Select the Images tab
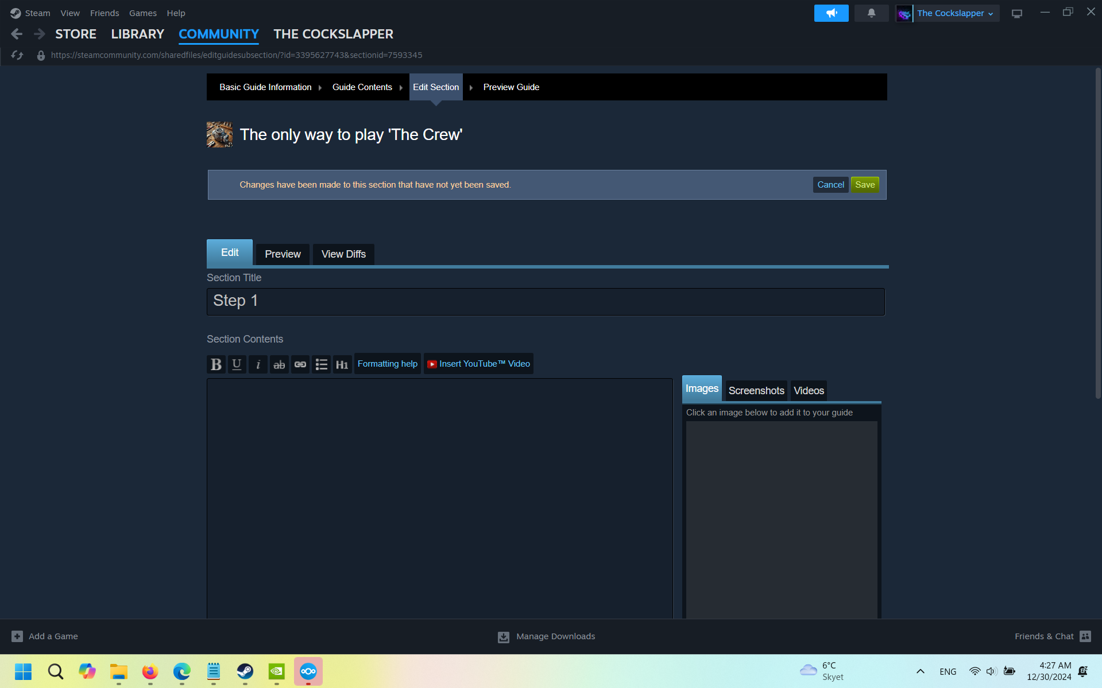Viewport: 1102px width, 688px height. click(x=702, y=388)
